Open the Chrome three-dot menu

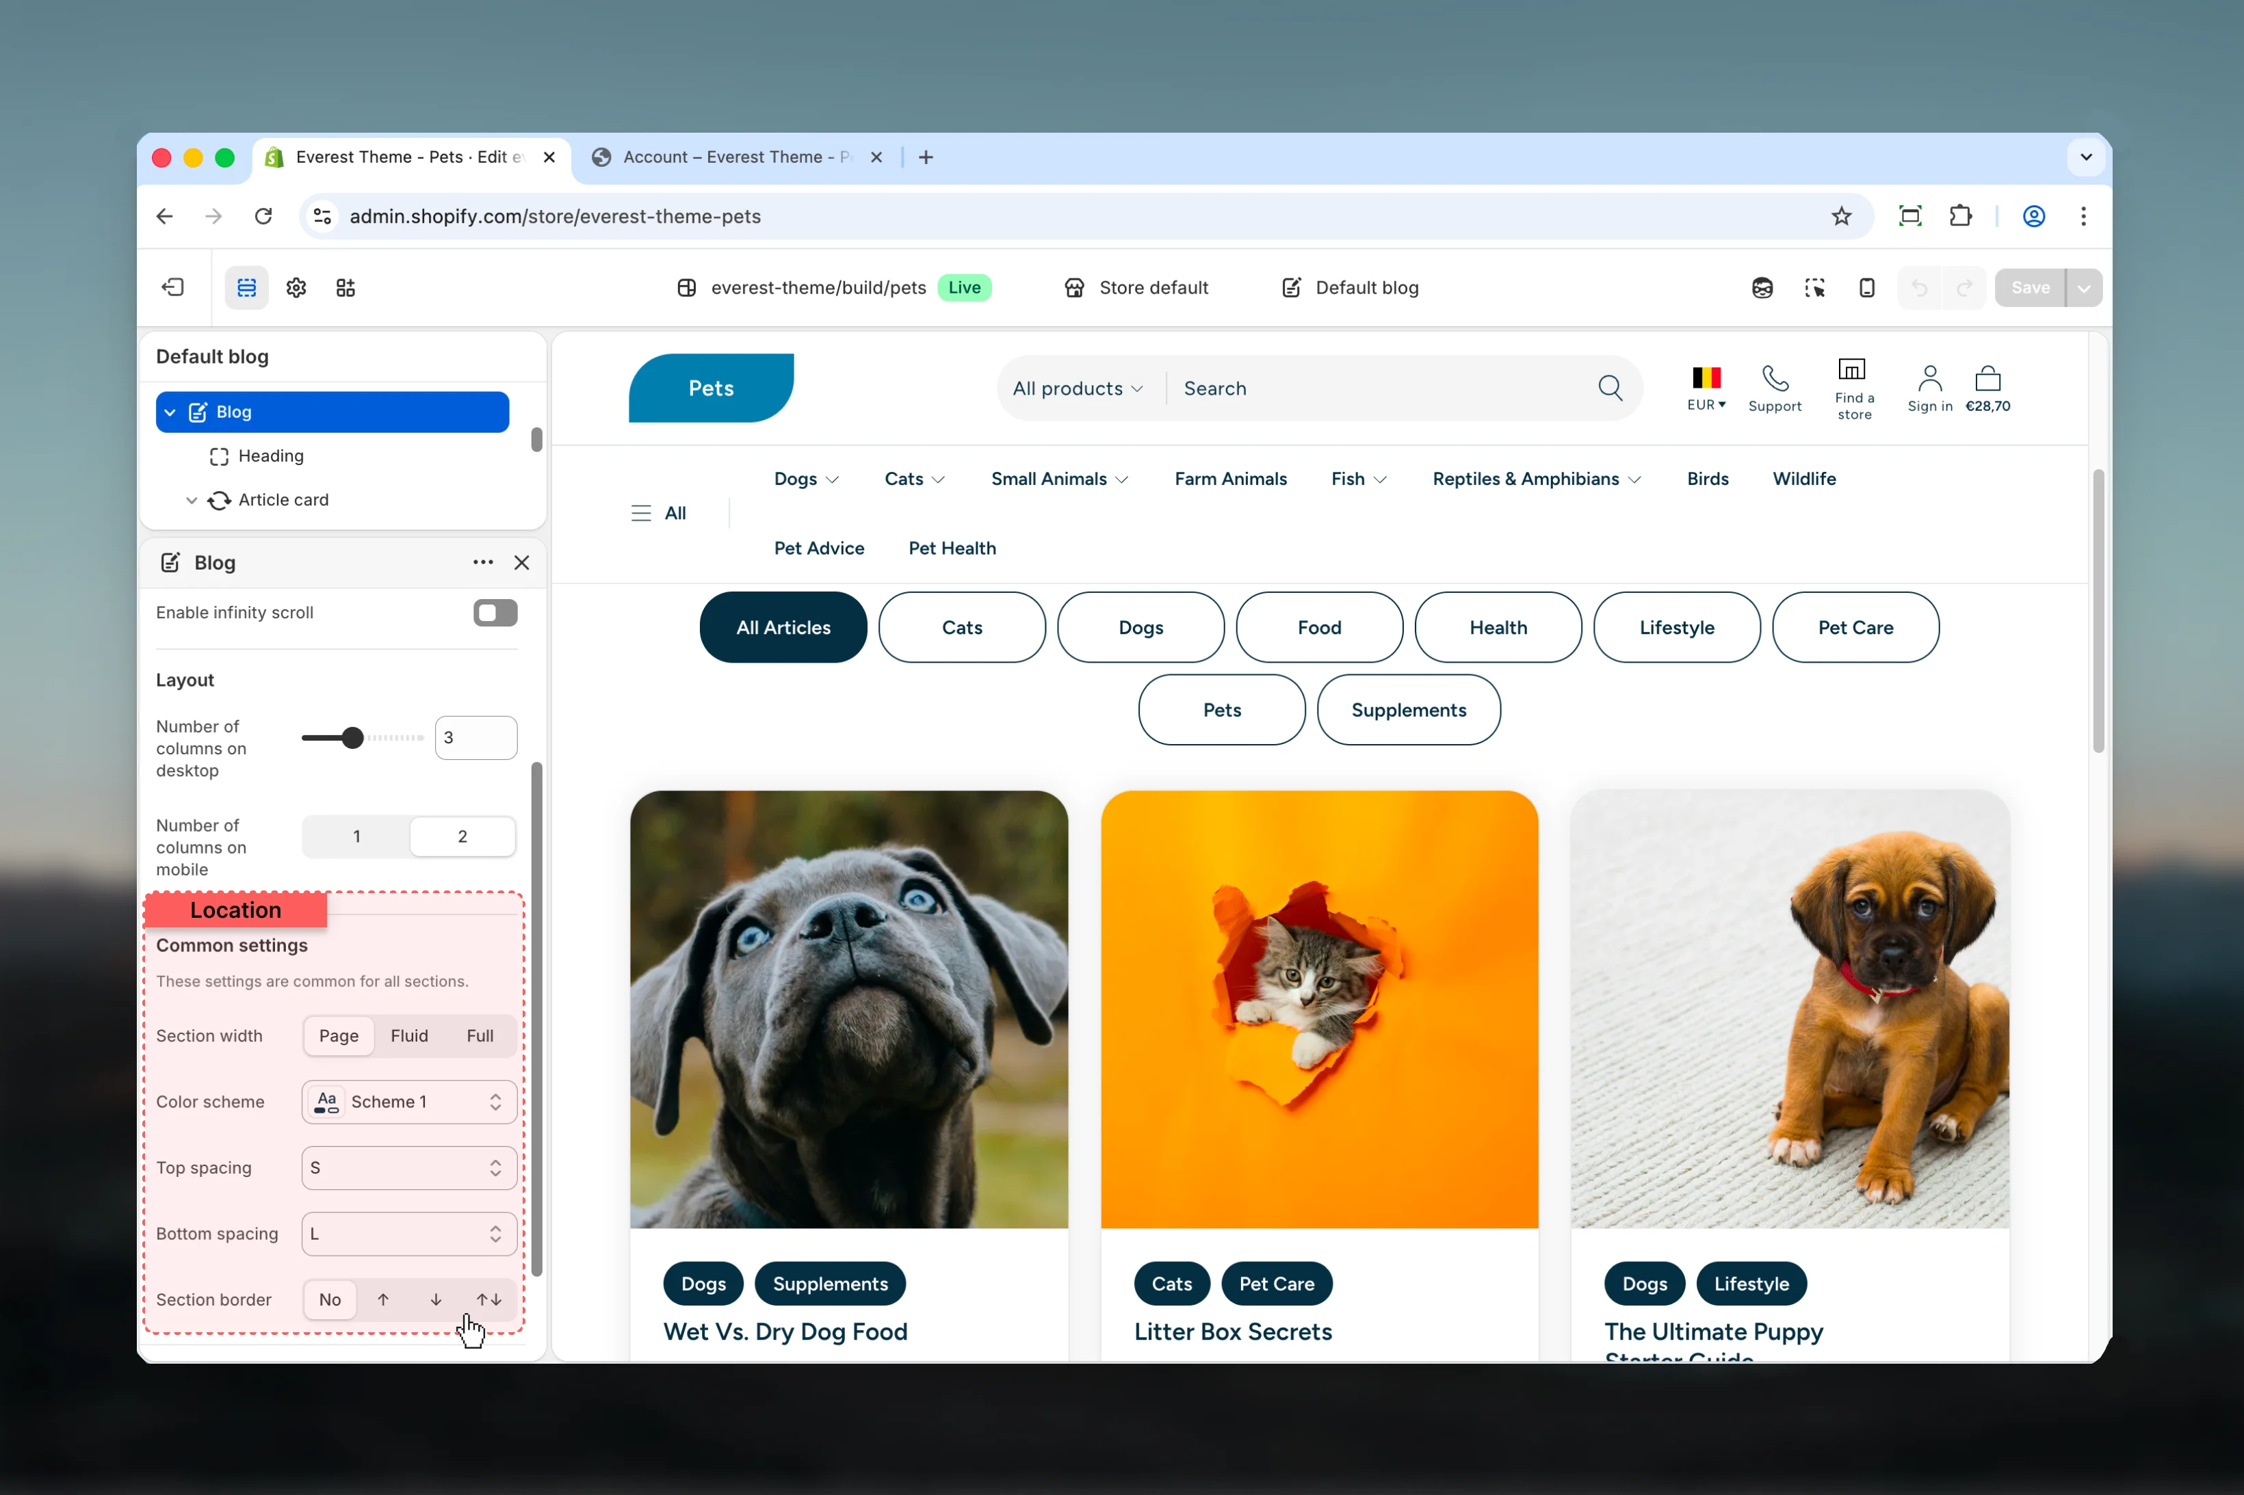coord(2084,216)
